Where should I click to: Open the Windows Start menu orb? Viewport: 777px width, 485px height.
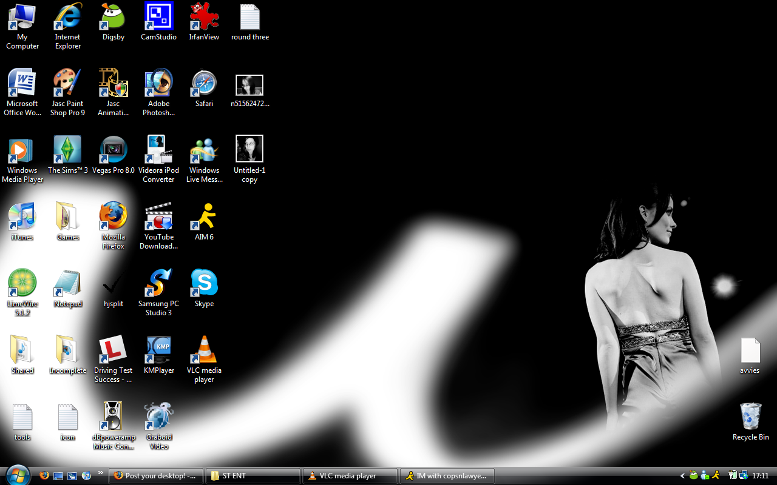(x=17, y=474)
